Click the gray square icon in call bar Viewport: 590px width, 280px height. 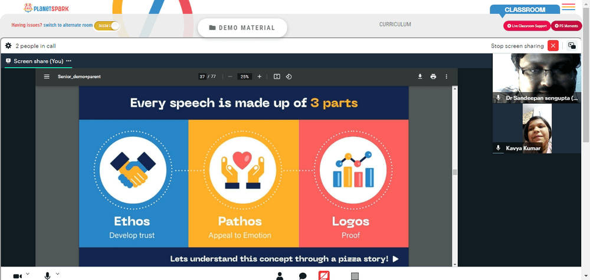(x=355, y=276)
